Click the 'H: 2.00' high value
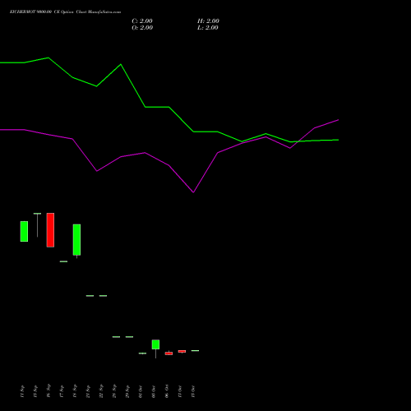 (208, 21)
